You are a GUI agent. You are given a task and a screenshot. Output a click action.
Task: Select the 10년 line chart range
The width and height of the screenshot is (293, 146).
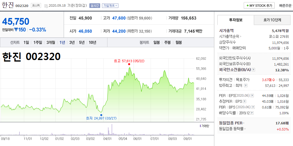pos(92,42)
